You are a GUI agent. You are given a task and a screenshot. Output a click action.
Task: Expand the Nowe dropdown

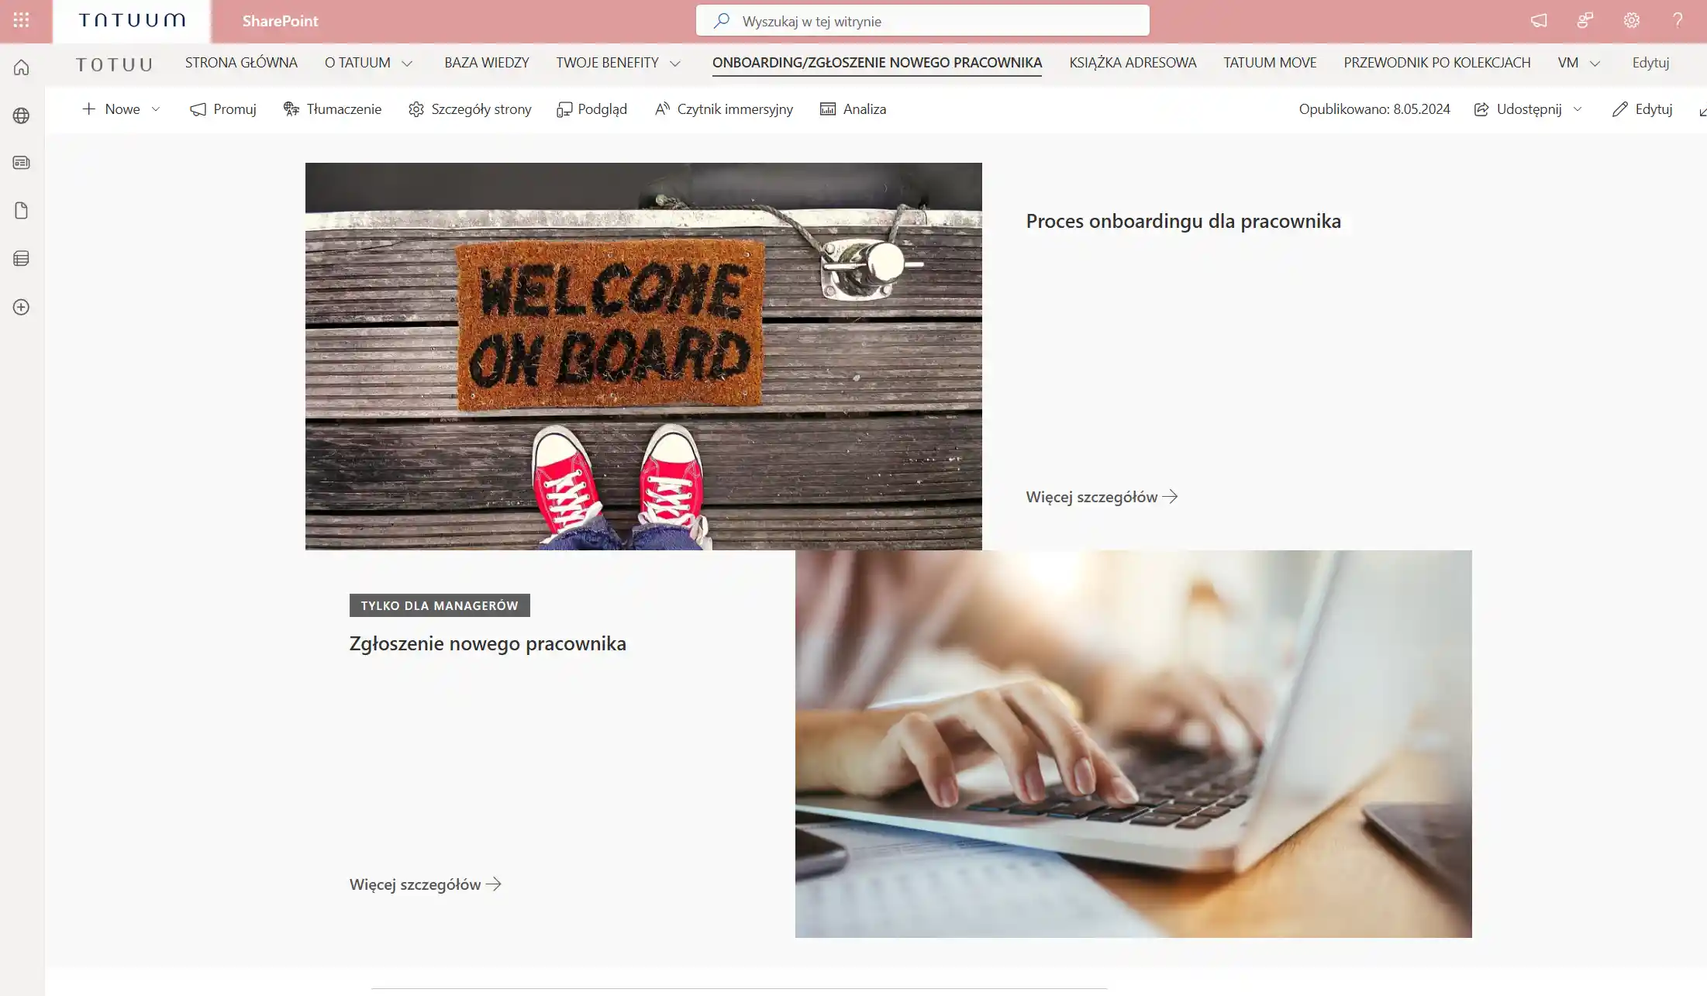(x=156, y=109)
